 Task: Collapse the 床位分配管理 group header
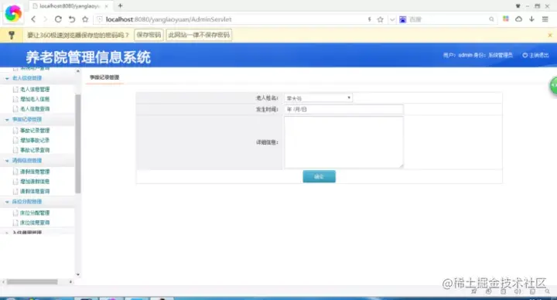click(26, 202)
